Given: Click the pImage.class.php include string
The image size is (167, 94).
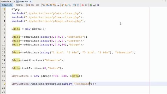Looking at the screenshot, I should click(54, 21).
